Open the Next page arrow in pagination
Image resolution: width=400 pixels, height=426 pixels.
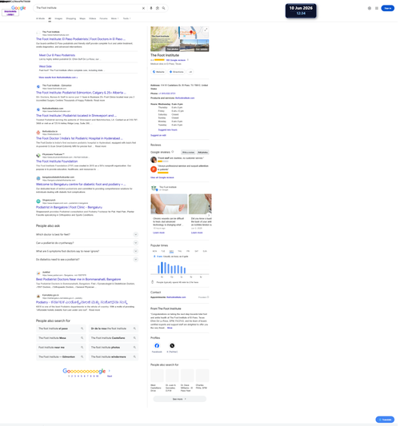110,371
